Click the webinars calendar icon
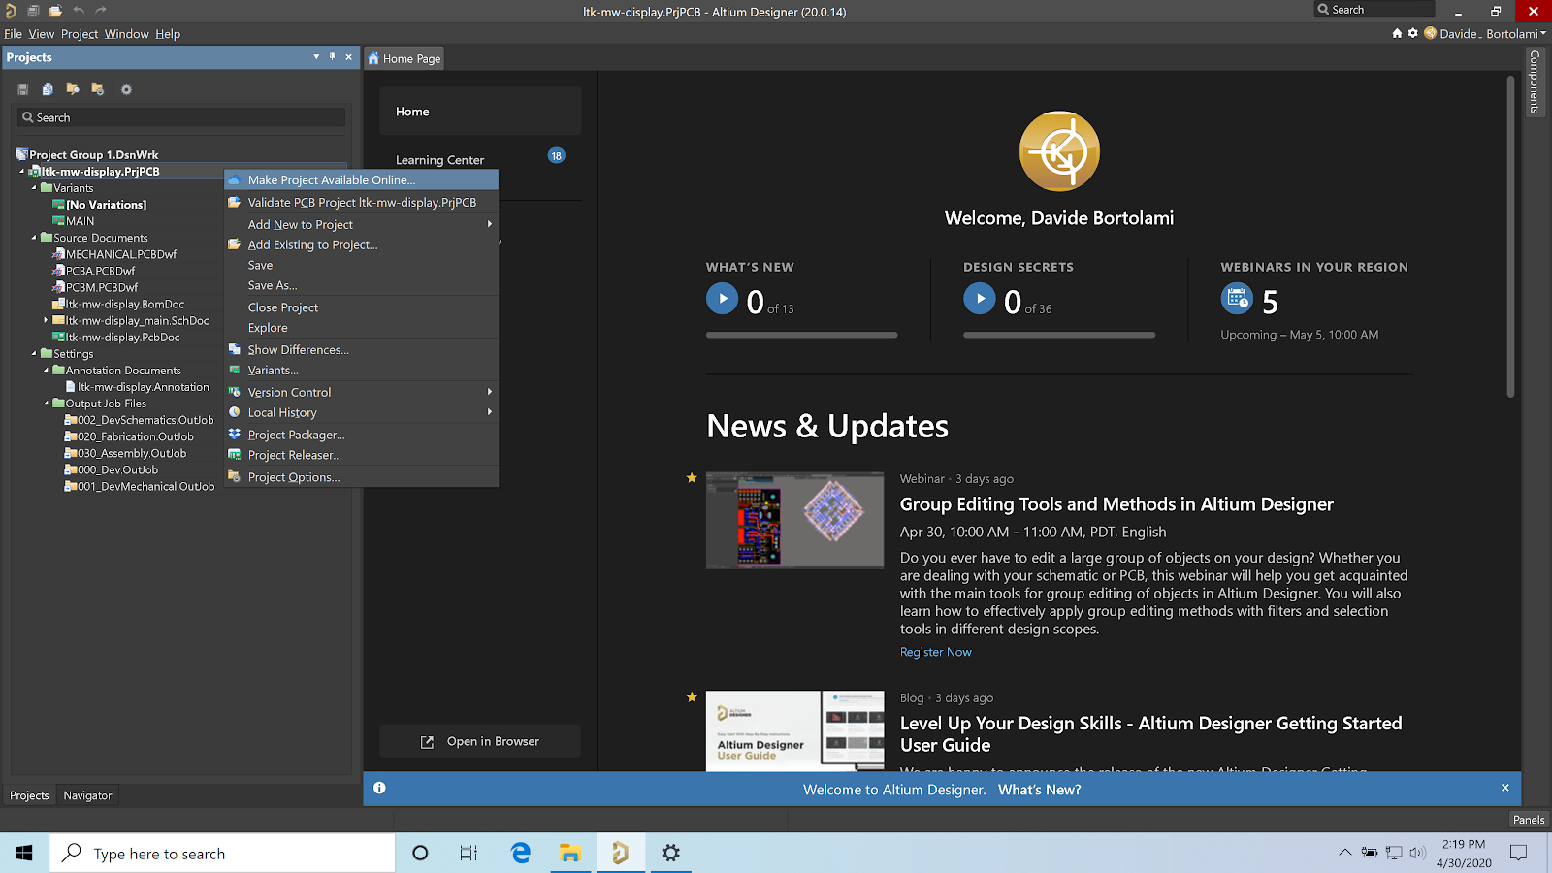Screen dimensions: 1552x873 pyautogui.click(x=1237, y=298)
